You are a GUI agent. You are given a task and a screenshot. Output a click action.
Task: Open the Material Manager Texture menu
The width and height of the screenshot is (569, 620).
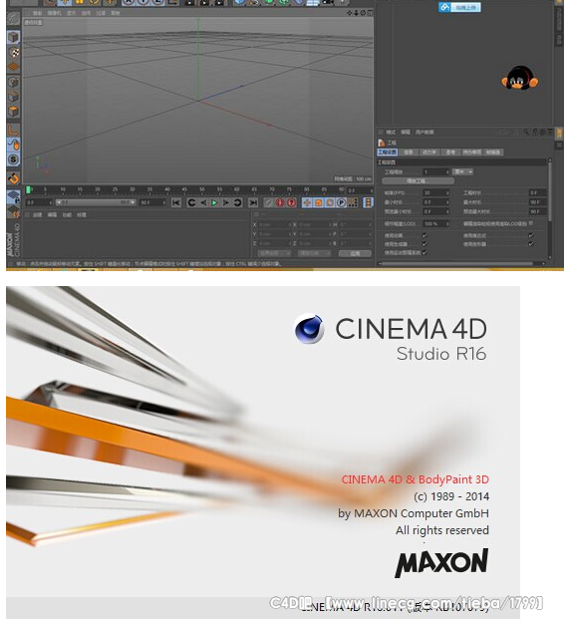(x=82, y=215)
